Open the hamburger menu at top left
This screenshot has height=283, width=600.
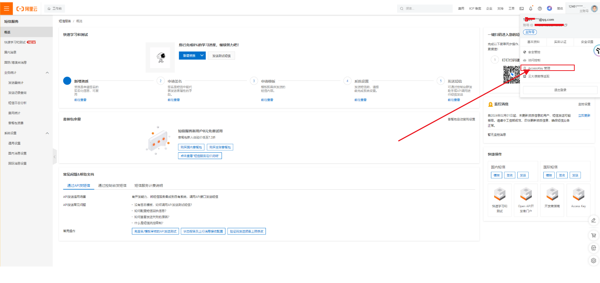click(x=6, y=8)
